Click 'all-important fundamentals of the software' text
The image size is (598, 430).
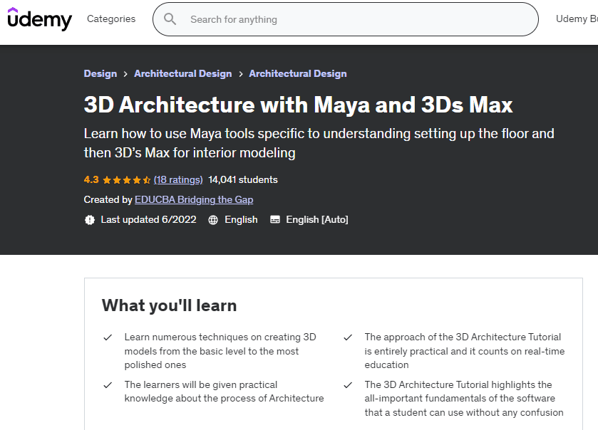(x=460, y=399)
